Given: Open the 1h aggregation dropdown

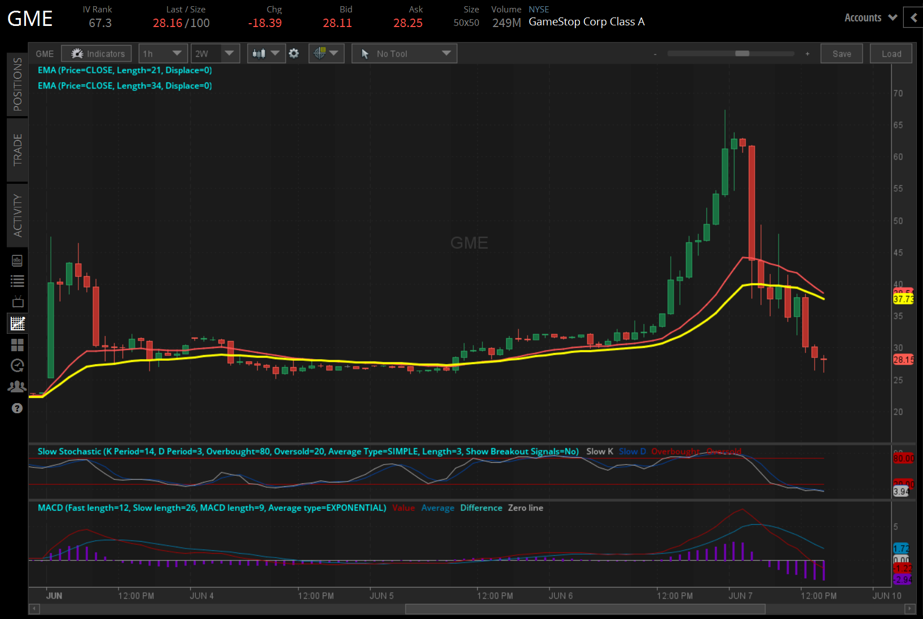Looking at the screenshot, I should [x=163, y=54].
